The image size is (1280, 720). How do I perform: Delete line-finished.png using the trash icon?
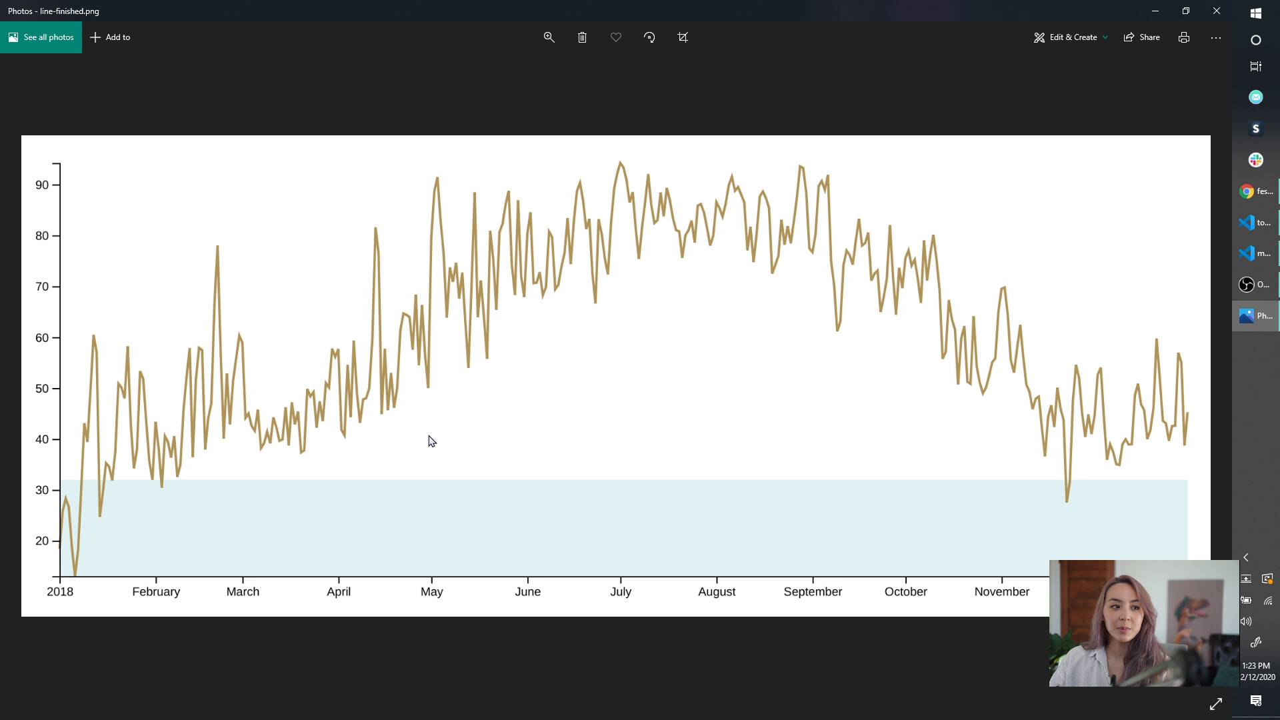tap(582, 37)
